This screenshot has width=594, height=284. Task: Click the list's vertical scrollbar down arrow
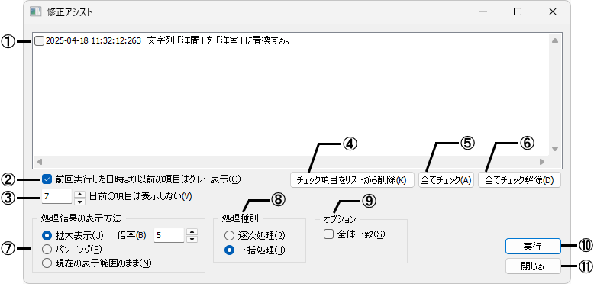click(555, 149)
